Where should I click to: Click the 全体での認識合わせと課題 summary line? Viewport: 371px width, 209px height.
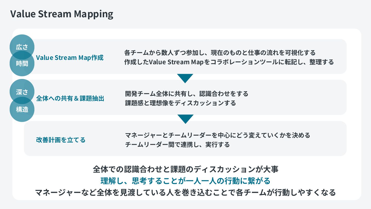tap(185, 169)
